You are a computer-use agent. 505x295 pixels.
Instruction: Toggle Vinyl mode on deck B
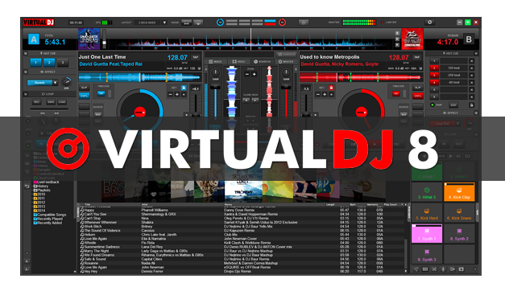pyautogui.click(x=418, y=96)
